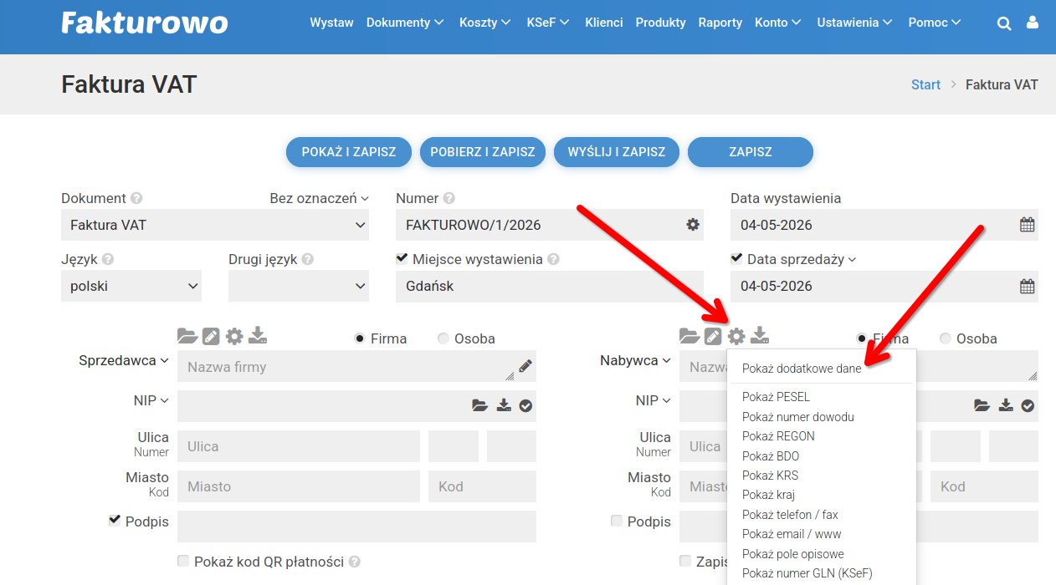Choose Pokaż dodatkowe dane menu entry
The height and width of the screenshot is (585, 1056).
pos(802,369)
